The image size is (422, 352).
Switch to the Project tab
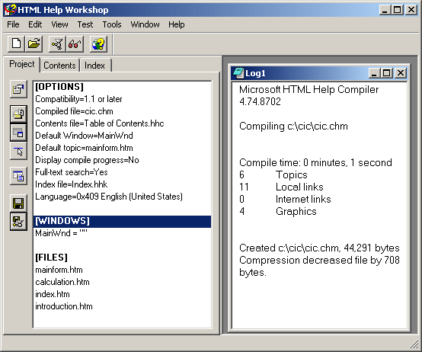click(21, 64)
